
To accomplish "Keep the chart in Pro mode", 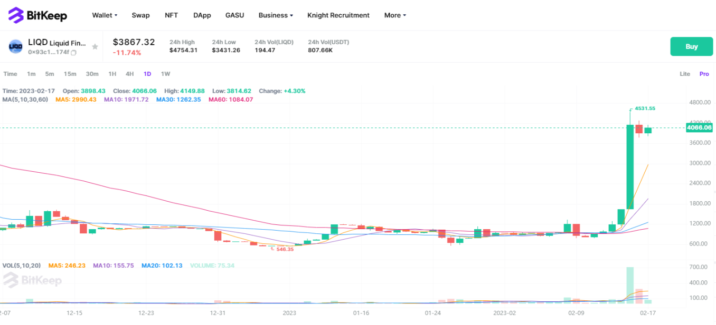I will point(704,74).
